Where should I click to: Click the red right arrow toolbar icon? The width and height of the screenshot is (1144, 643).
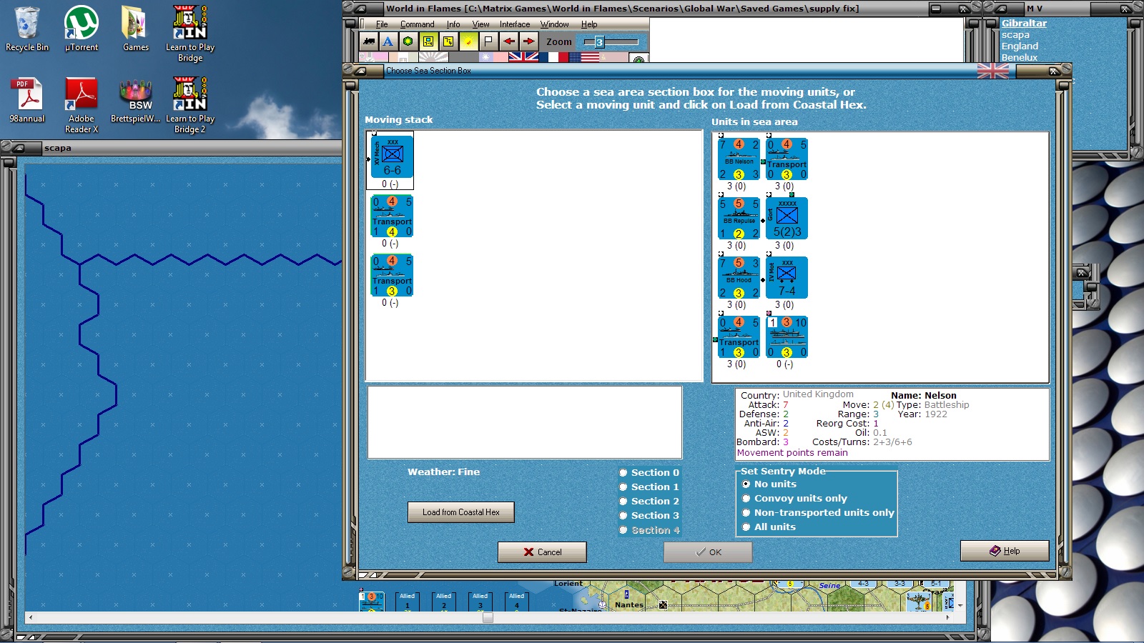528,41
